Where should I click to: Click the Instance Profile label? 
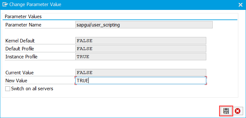pyautogui.click(x=21, y=57)
